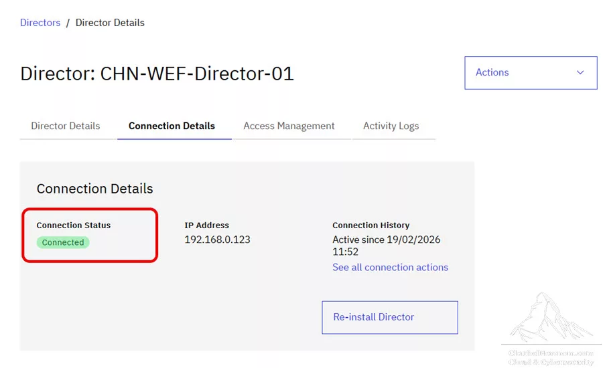
Task: Click the IP Address label
Action: click(207, 225)
